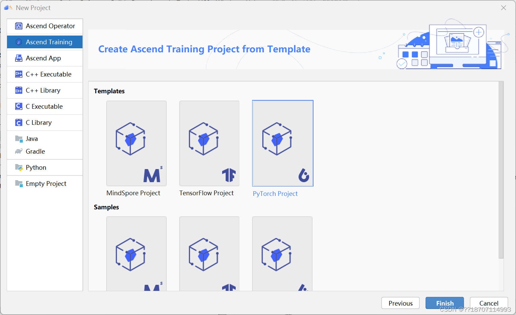Viewport: 516px width, 315px height.
Task: Select the PyTorch Project template thumbnail
Action: click(283, 143)
